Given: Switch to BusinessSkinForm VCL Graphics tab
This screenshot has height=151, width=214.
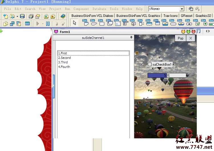Looking at the screenshot, I should 138,16.
